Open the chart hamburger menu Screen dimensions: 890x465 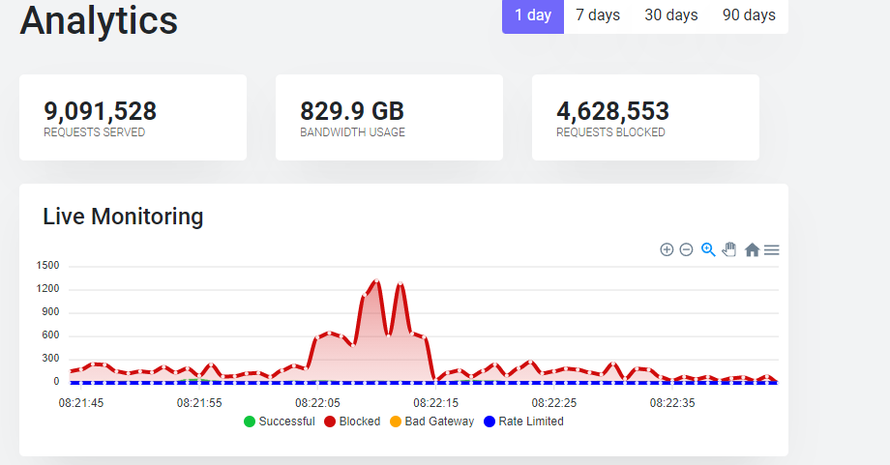[x=771, y=249]
